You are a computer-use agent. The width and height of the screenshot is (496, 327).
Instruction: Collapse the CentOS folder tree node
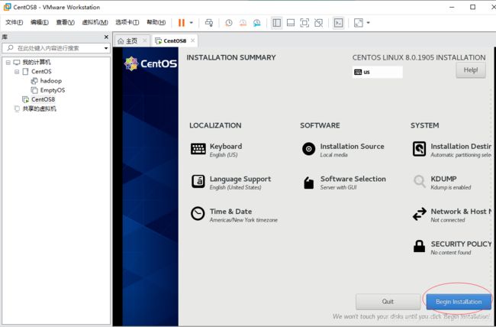click(17, 72)
